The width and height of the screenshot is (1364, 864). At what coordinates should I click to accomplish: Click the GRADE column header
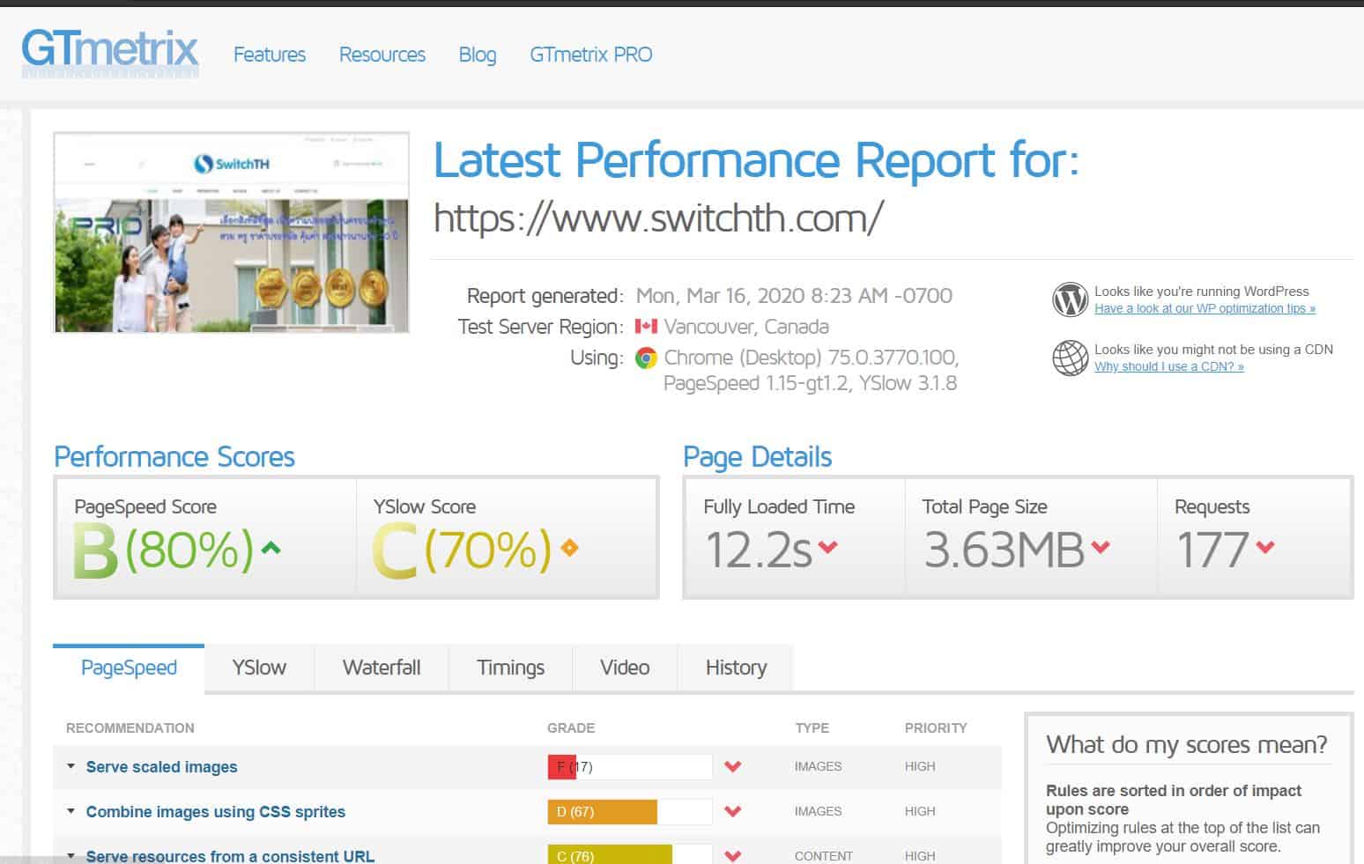[x=571, y=728]
